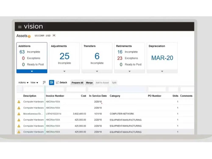The width and height of the screenshot is (212, 159).
Task: Click the 23 Exceptions retirements count
Action: click(x=120, y=58)
